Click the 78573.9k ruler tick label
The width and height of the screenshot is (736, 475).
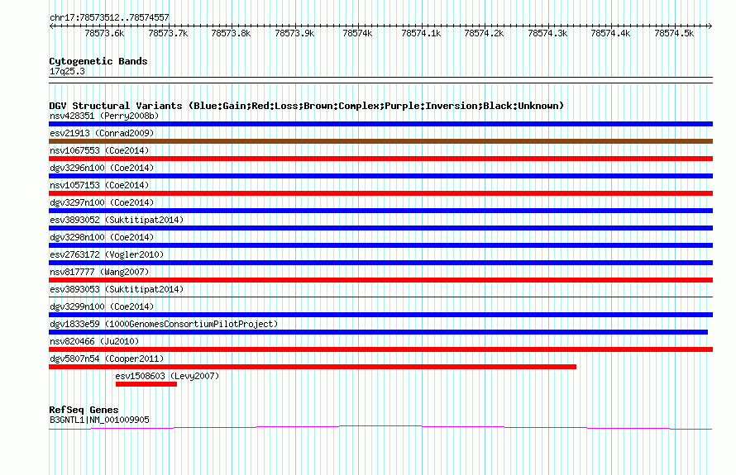tap(294, 33)
